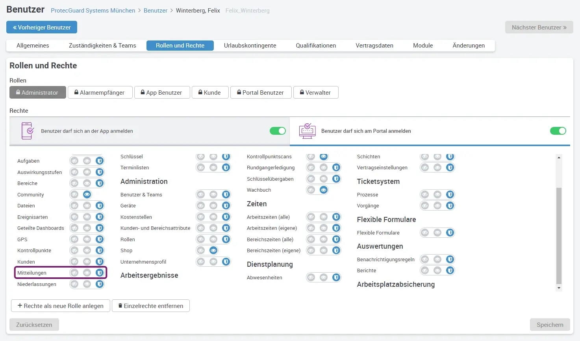The height and width of the screenshot is (341, 580).
Task: Select the Alarmempfänger role
Action: coord(100,93)
